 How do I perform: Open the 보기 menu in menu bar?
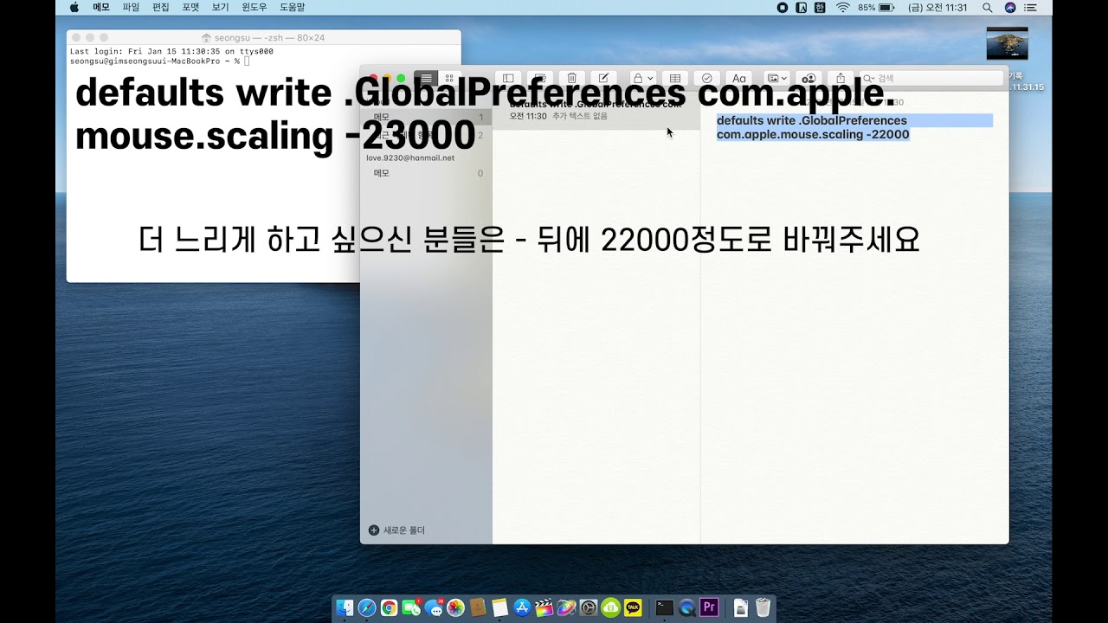pos(220,7)
